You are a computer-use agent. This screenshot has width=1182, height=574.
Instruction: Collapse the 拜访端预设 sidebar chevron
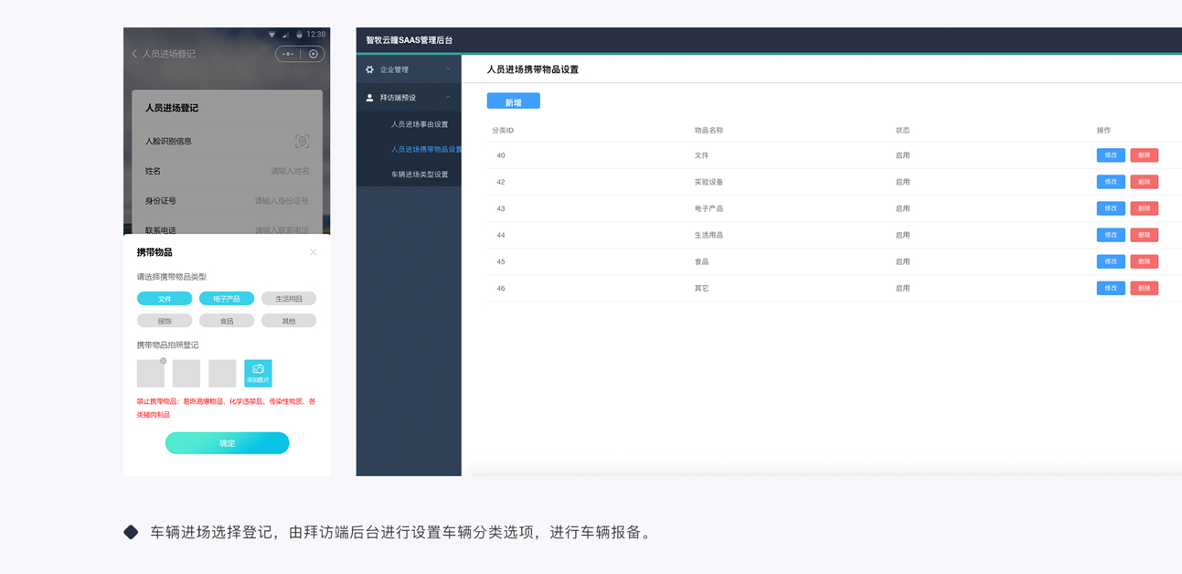pyautogui.click(x=448, y=98)
